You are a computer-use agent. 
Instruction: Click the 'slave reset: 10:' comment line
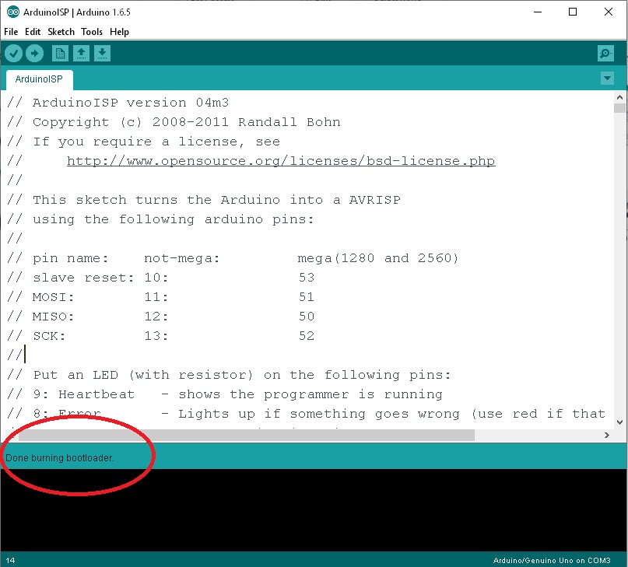(x=160, y=278)
